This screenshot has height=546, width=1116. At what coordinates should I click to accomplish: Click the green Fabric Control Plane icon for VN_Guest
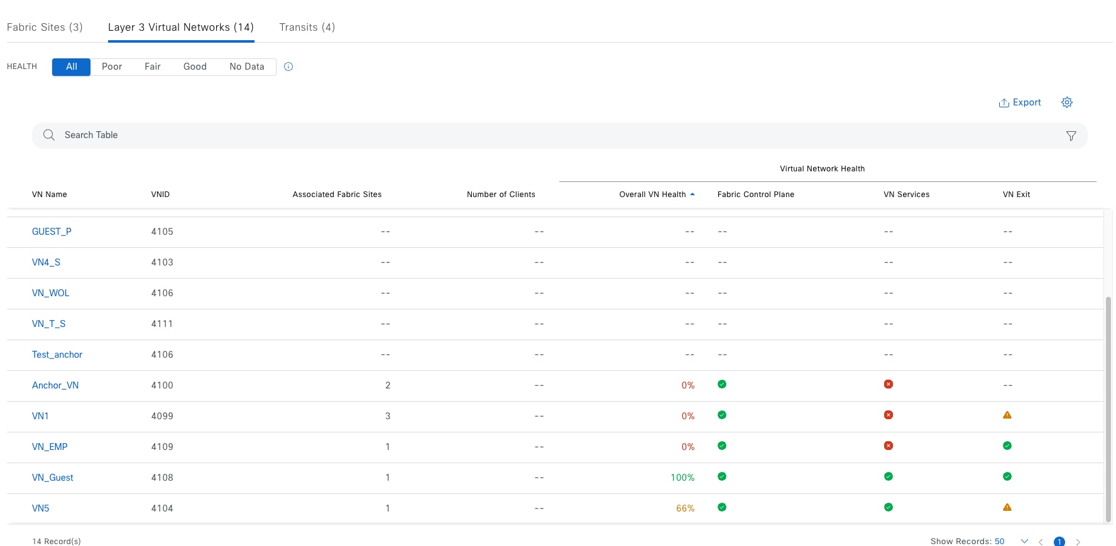click(x=721, y=476)
